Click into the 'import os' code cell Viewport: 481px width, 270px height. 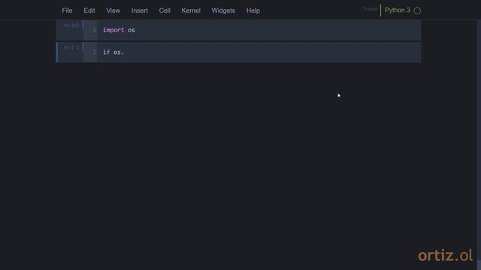[x=259, y=30]
